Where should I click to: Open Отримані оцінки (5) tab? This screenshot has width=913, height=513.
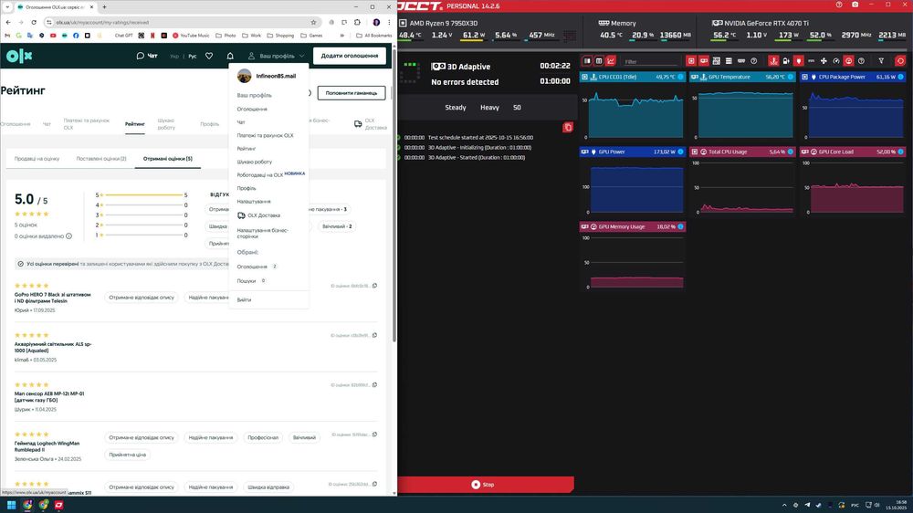coord(168,159)
